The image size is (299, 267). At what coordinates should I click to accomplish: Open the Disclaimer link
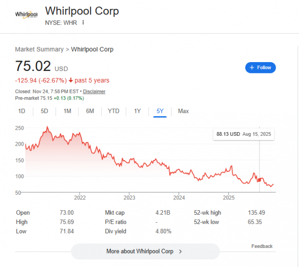point(95,91)
